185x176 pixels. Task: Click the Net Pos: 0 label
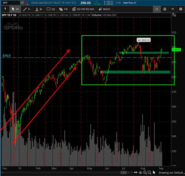click(130, 3)
